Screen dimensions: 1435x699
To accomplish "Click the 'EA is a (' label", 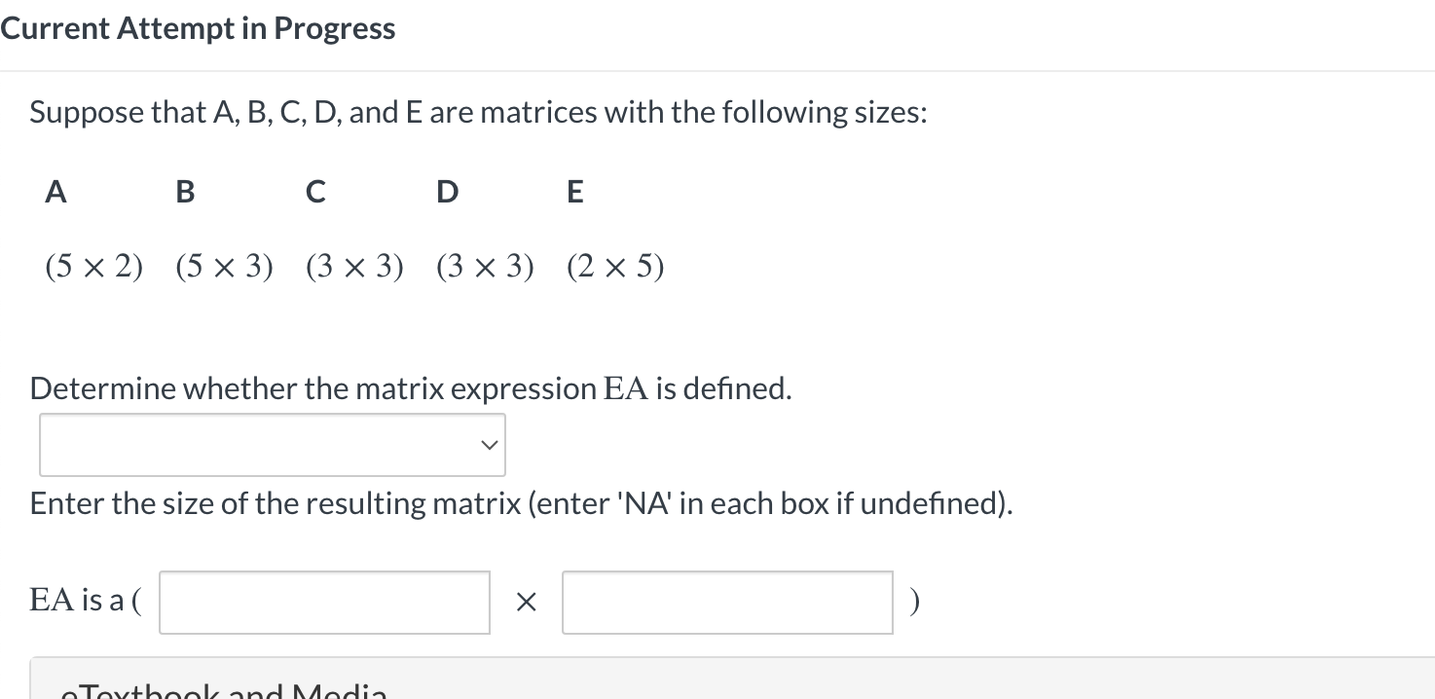I will click(x=84, y=601).
